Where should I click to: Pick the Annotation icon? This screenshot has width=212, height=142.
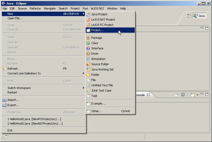pyautogui.click(x=88, y=59)
